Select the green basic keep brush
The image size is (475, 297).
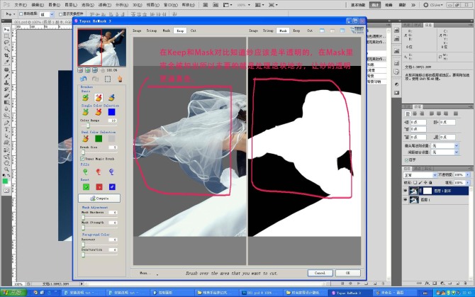[86, 98]
